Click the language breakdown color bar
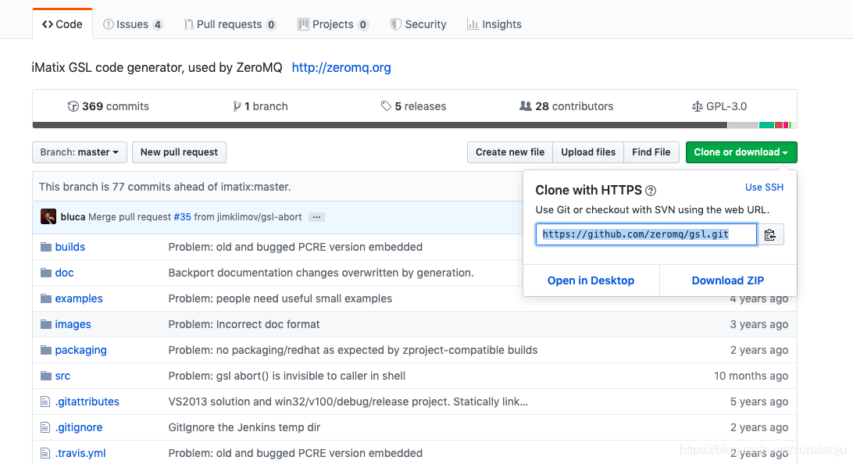 [x=415, y=125]
